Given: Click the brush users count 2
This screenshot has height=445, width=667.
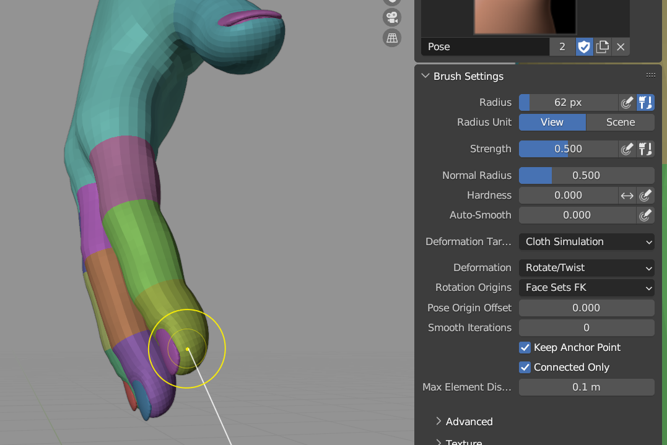Looking at the screenshot, I should coord(562,47).
